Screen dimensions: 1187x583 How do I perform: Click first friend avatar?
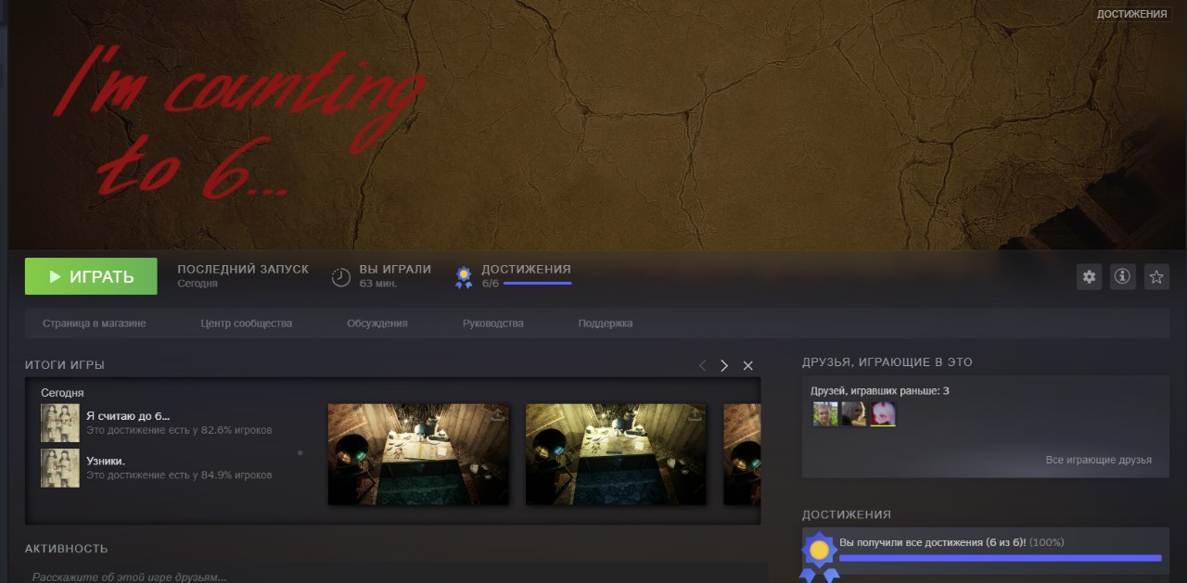point(825,413)
